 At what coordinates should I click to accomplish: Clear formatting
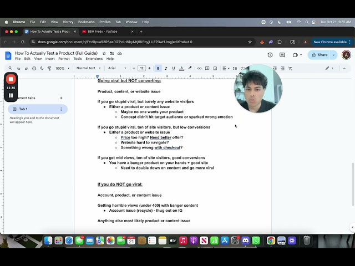point(290,68)
